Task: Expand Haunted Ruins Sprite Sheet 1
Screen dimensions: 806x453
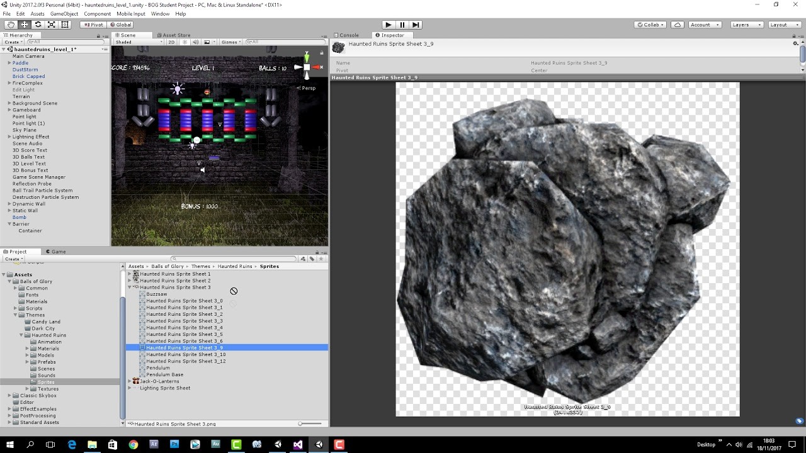Action: point(130,274)
